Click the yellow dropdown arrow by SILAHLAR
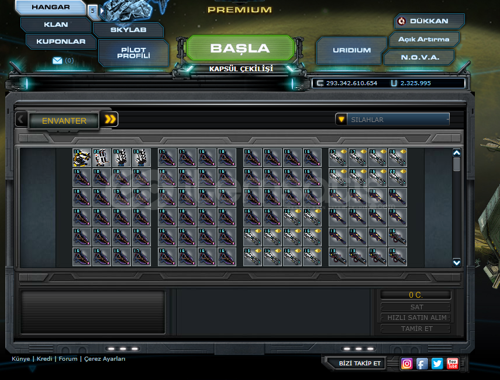The width and height of the screenshot is (500, 380). click(x=341, y=119)
